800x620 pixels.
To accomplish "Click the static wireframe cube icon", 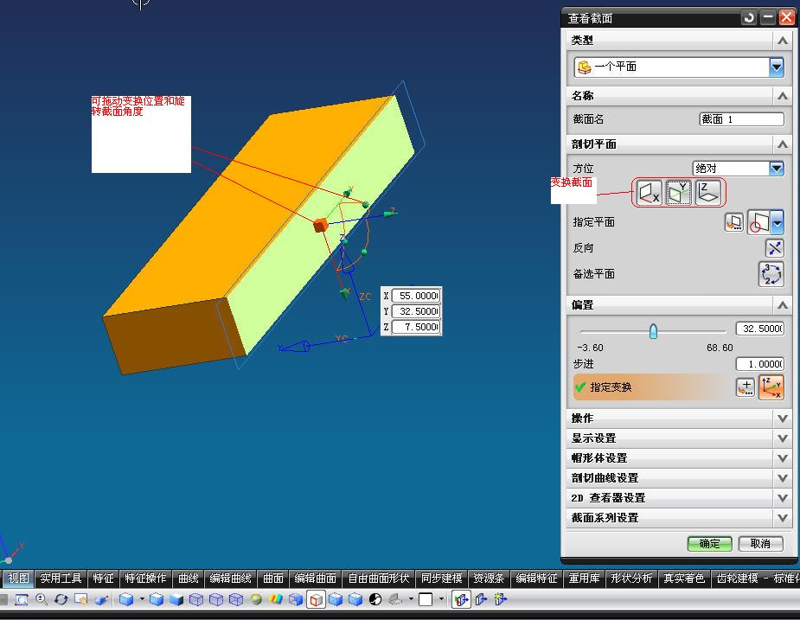I will pyautogui.click(x=236, y=599).
